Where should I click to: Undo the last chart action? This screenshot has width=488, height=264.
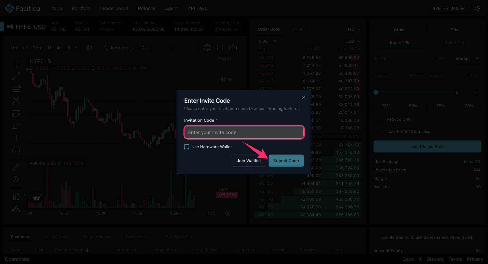pos(159,48)
